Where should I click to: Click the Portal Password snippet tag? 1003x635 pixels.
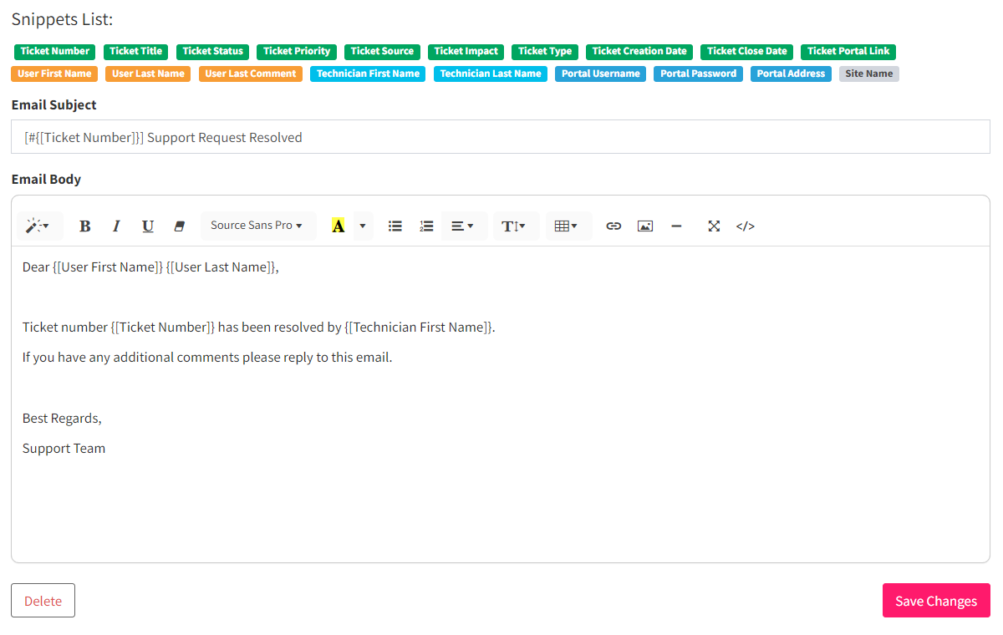(699, 74)
